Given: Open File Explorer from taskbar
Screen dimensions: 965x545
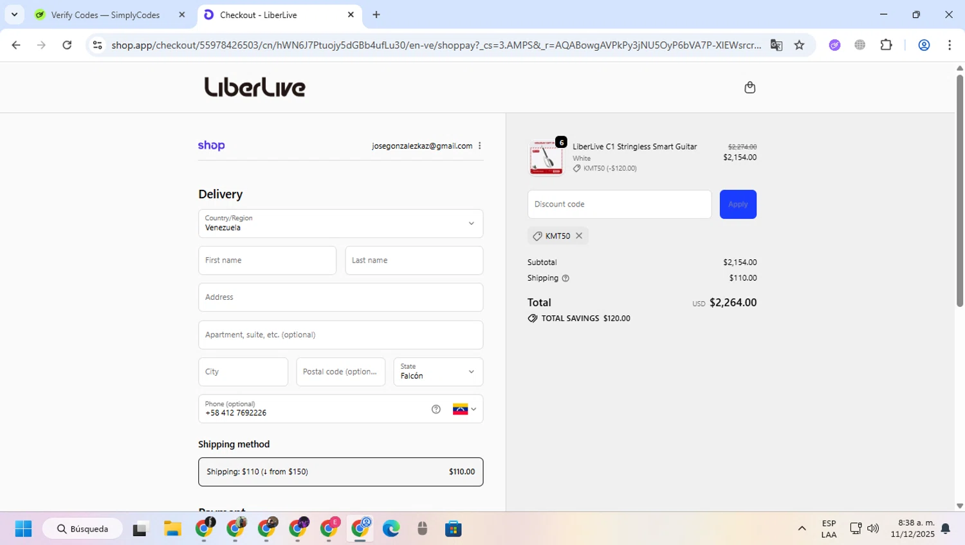Looking at the screenshot, I should pos(172,529).
